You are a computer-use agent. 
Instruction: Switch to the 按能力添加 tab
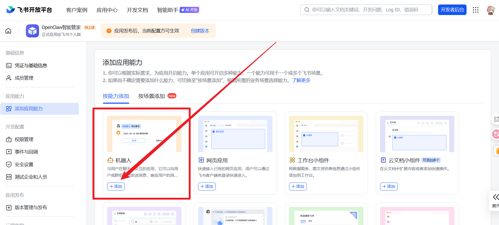[x=116, y=96]
